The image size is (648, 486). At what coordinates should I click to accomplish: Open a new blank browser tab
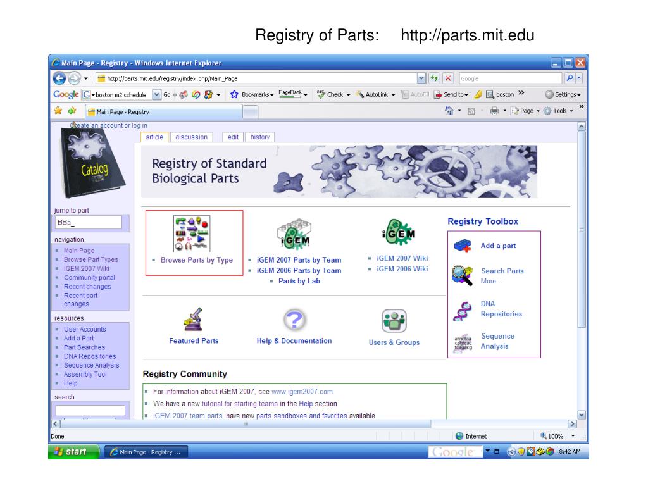pos(251,112)
